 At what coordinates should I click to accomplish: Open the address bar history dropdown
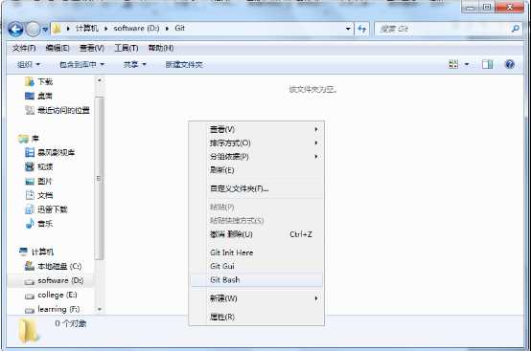348,29
